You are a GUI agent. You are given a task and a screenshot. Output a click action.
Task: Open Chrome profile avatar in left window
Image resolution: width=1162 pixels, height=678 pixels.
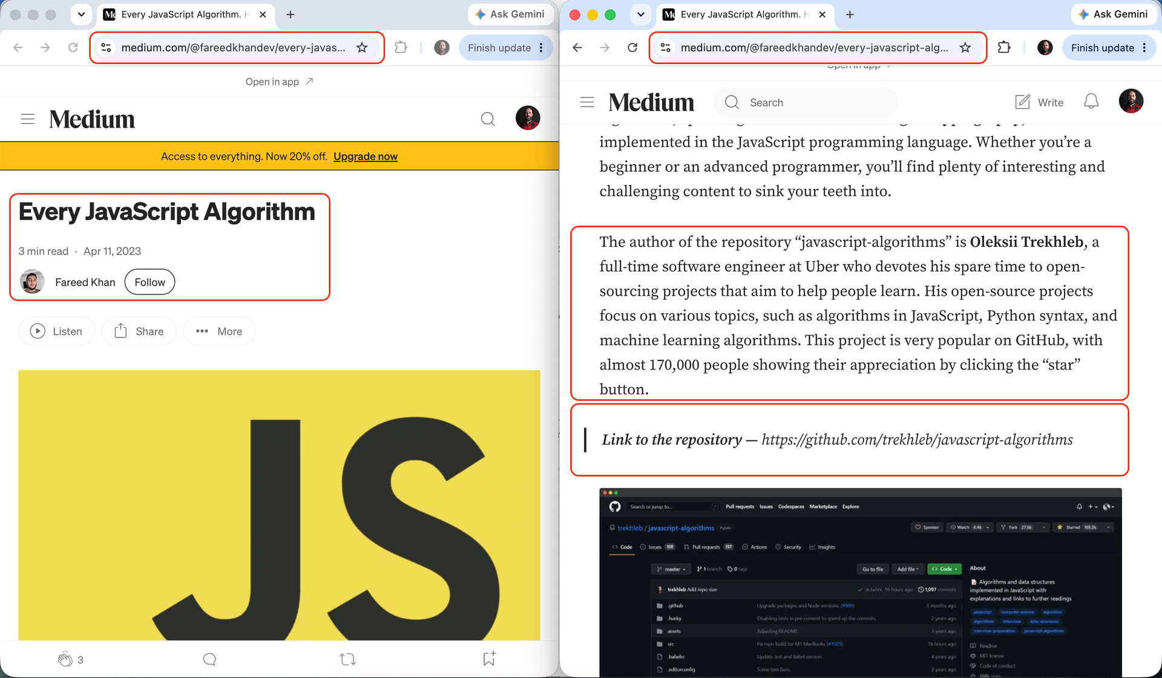point(442,48)
